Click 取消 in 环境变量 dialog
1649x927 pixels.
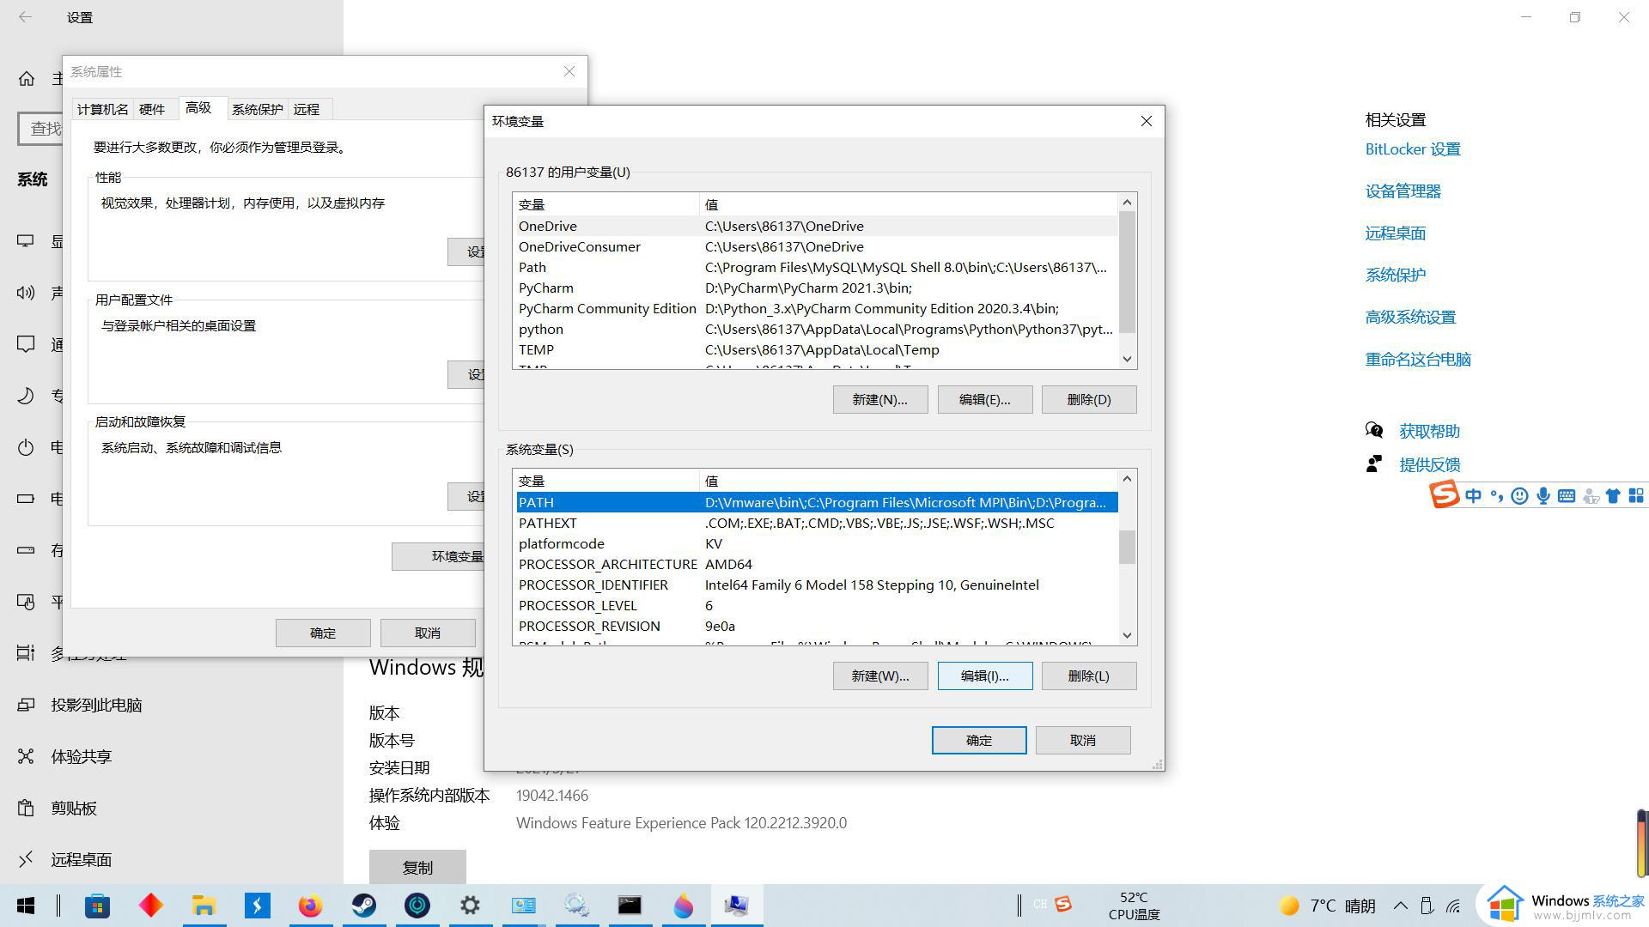pos(1083,740)
